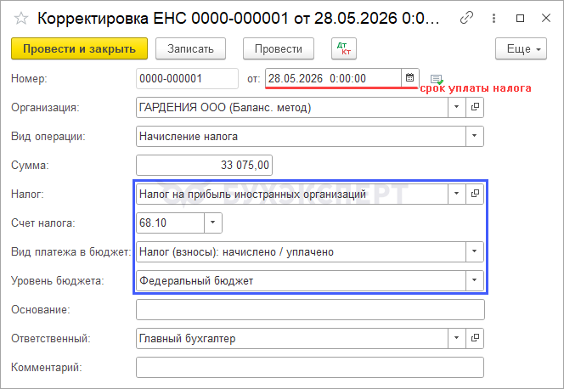Click the Федеральный бюджет field
Image resolution: width=564 pixels, height=389 pixels.
click(301, 280)
